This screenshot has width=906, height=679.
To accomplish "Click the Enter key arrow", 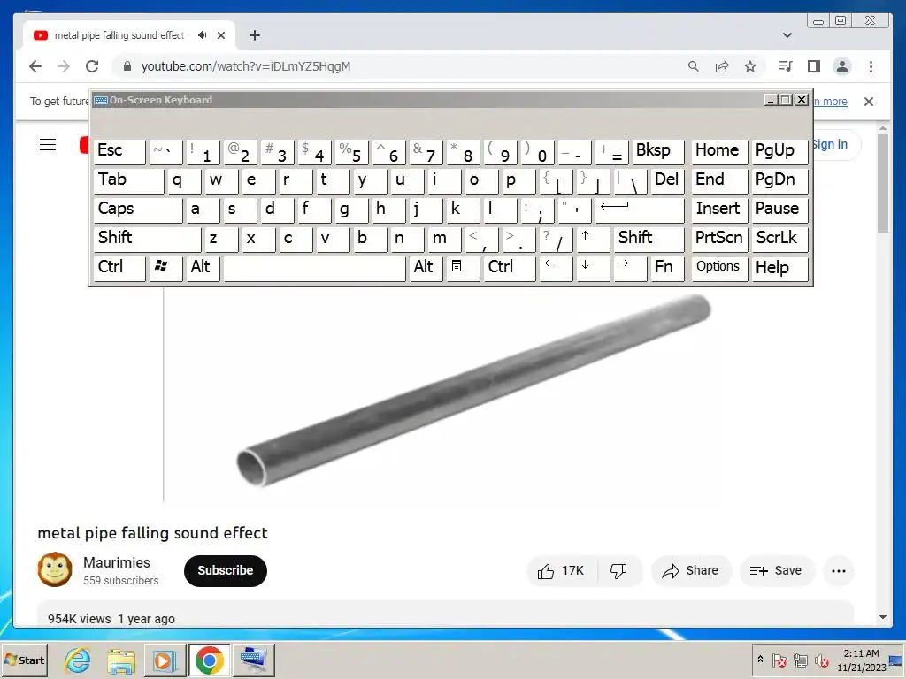I will click(640, 210).
